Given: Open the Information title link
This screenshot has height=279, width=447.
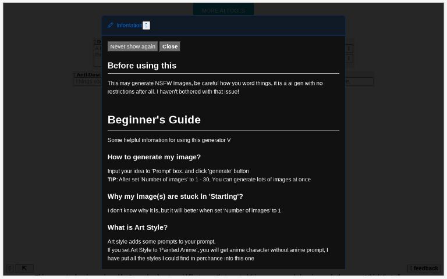Looking at the screenshot, I should (x=129, y=26).
